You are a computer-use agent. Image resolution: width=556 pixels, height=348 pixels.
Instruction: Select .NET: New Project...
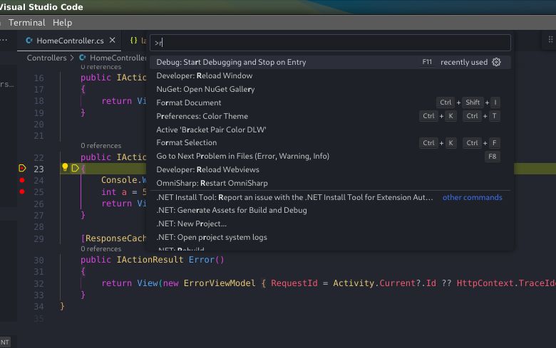pyautogui.click(x=330, y=223)
